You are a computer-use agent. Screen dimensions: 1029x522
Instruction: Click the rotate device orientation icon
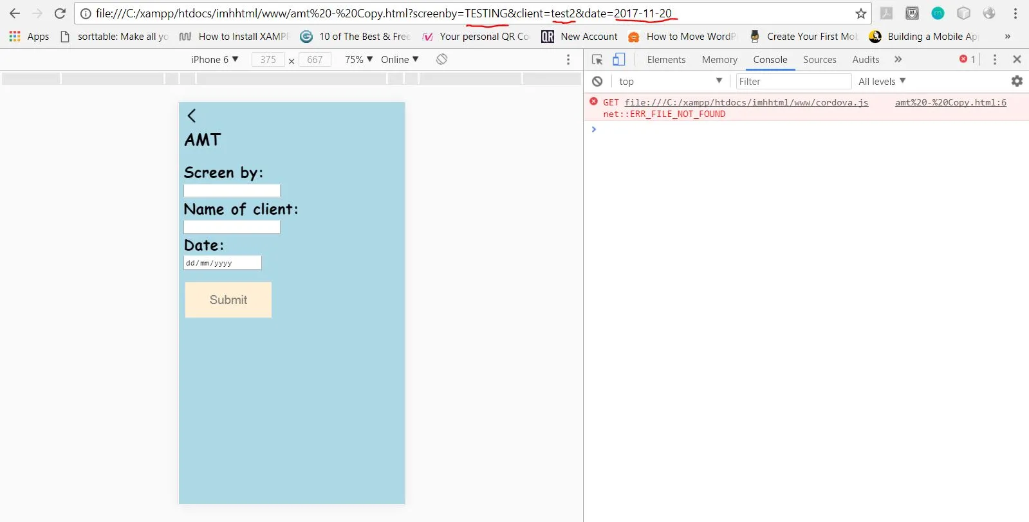click(441, 59)
